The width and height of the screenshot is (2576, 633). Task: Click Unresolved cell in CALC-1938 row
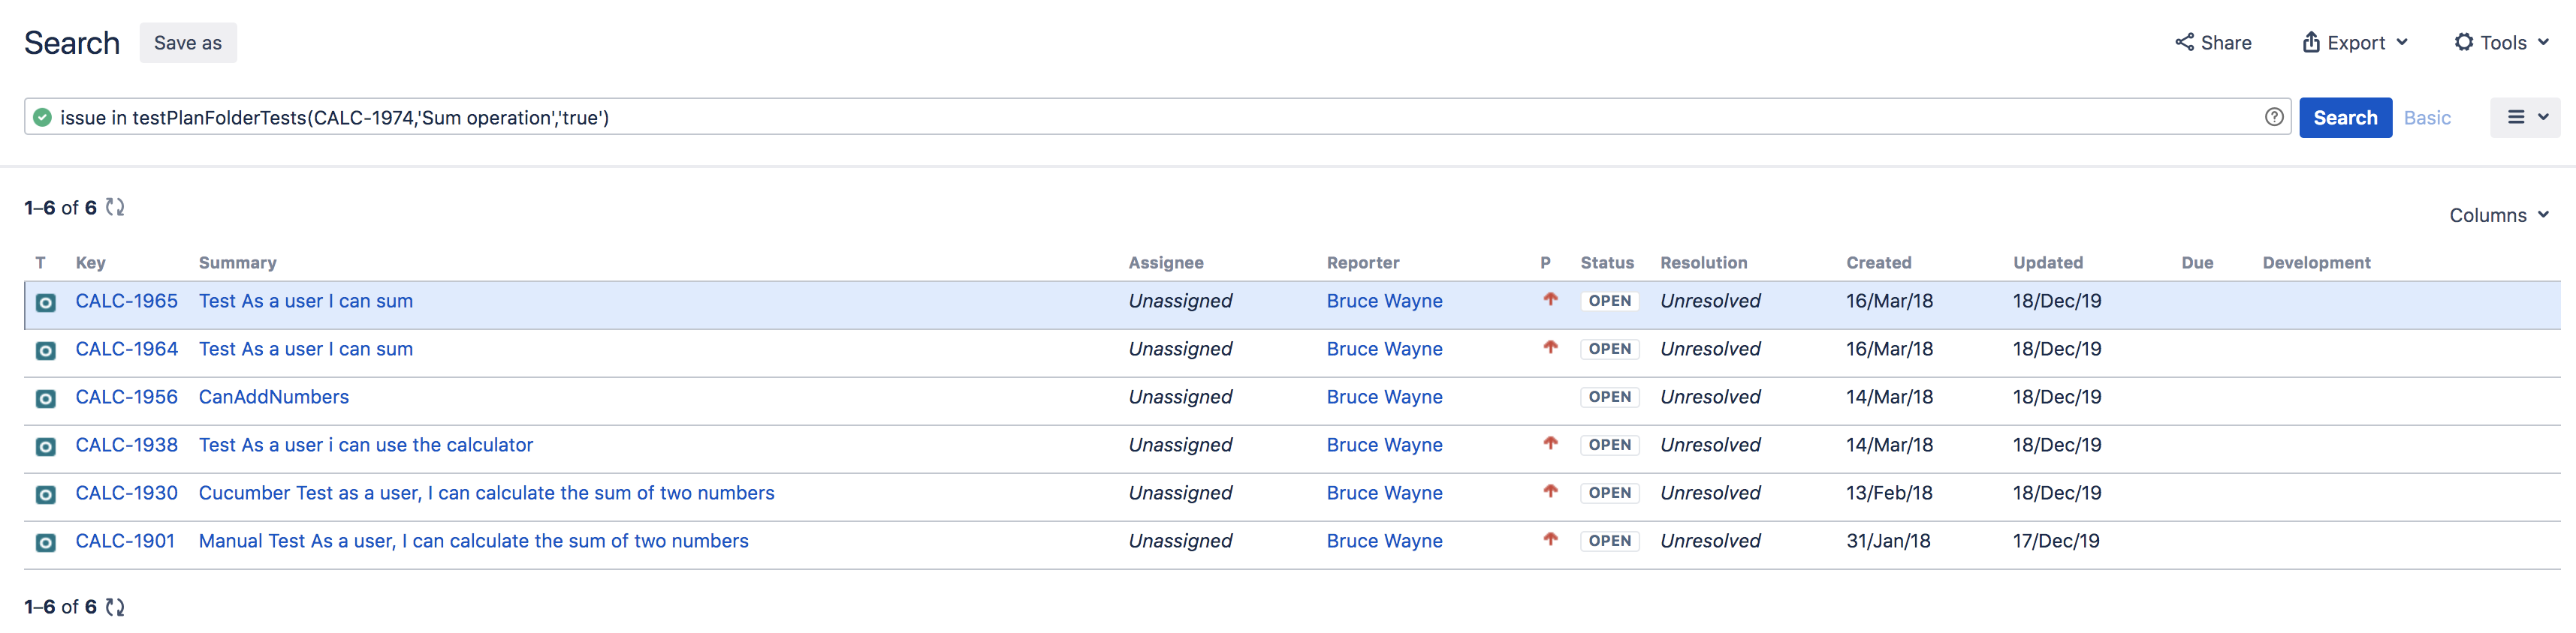(x=1710, y=444)
